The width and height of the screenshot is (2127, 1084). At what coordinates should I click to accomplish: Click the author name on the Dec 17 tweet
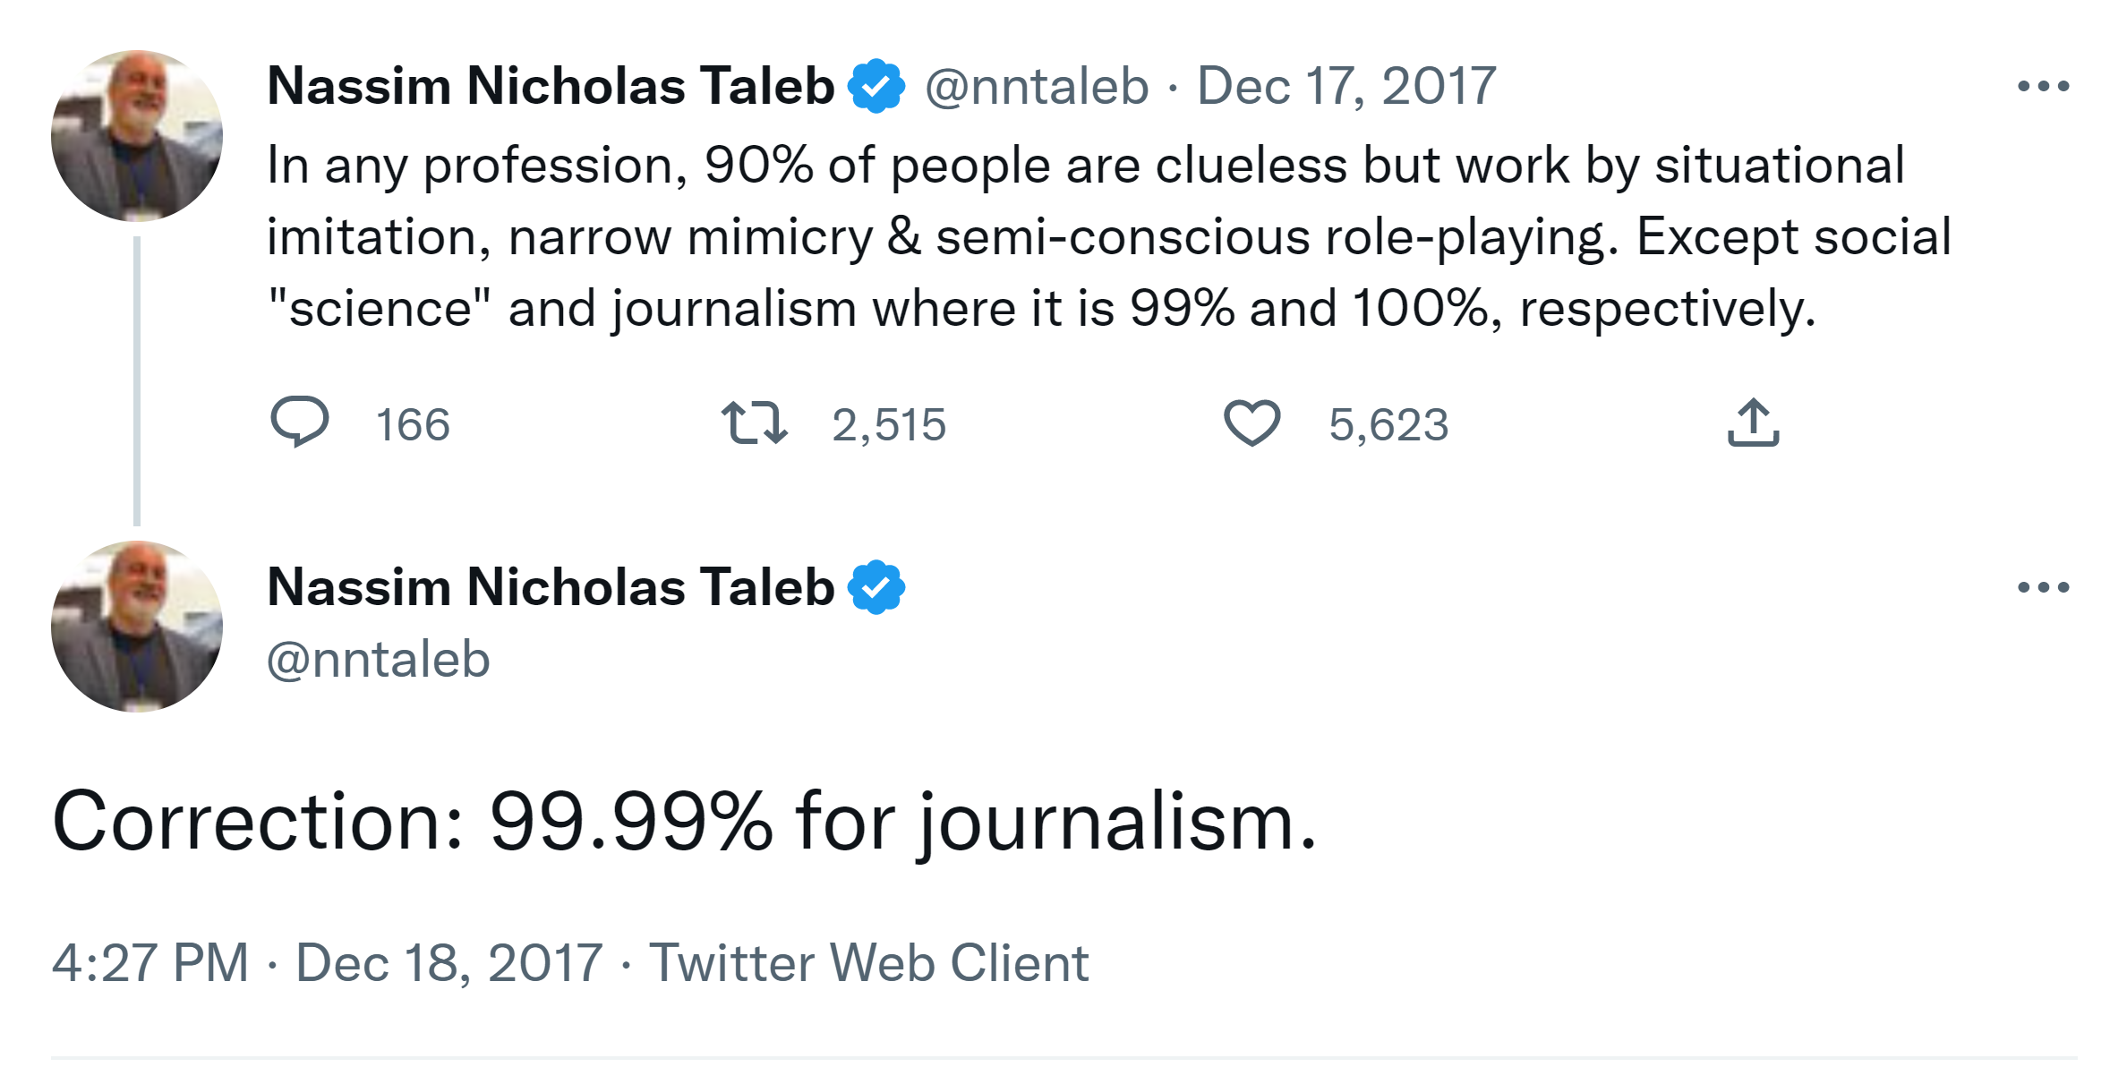[x=551, y=87]
